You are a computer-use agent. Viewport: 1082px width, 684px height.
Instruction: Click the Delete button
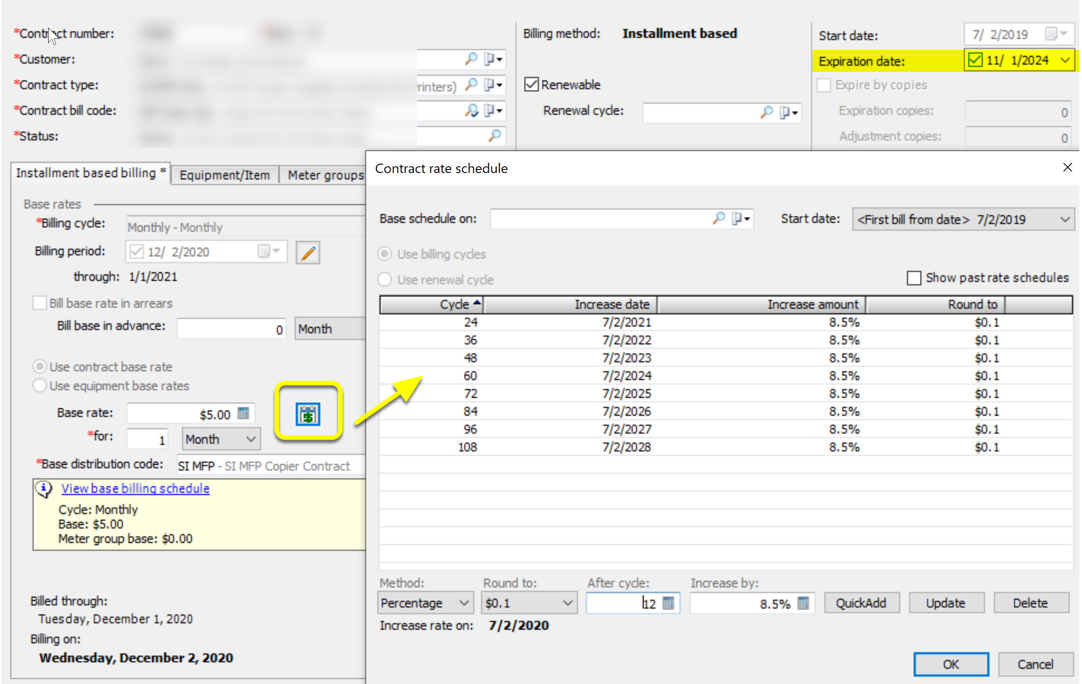(x=1030, y=603)
